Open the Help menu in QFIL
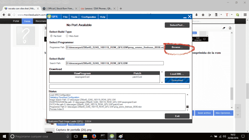The width and height of the screenshot is (249, 140). click(103, 17)
